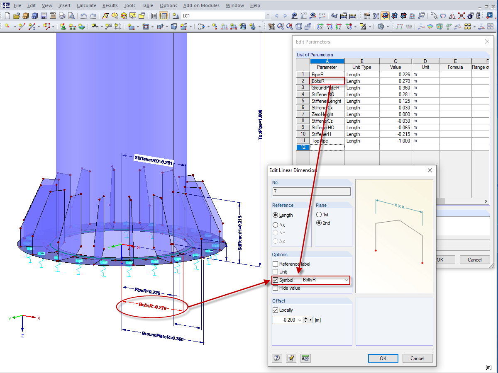Click the dimension tool icon

[x=94, y=26]
